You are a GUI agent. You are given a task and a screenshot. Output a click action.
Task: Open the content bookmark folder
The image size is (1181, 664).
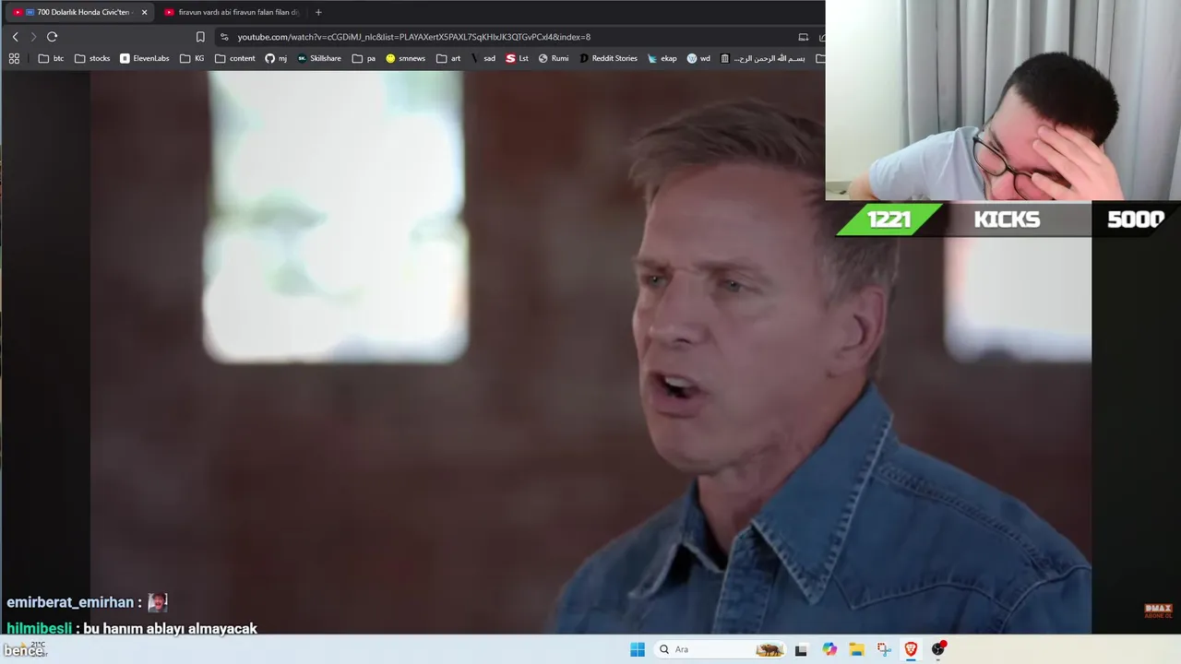235,58
